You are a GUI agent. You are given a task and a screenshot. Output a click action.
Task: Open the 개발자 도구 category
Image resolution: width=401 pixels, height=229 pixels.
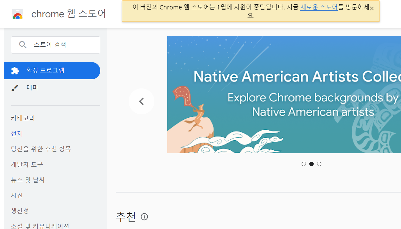[x=27, y=164]
